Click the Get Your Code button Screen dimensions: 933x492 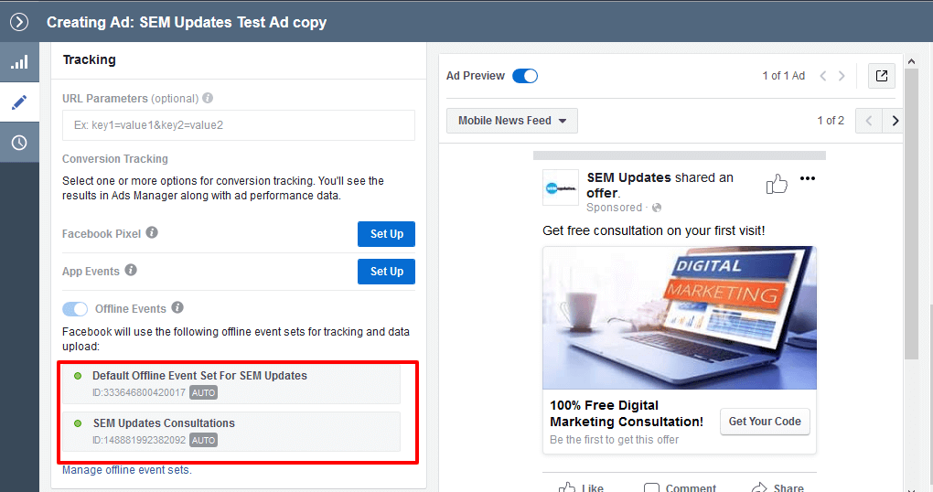click(x=765, y=422)
